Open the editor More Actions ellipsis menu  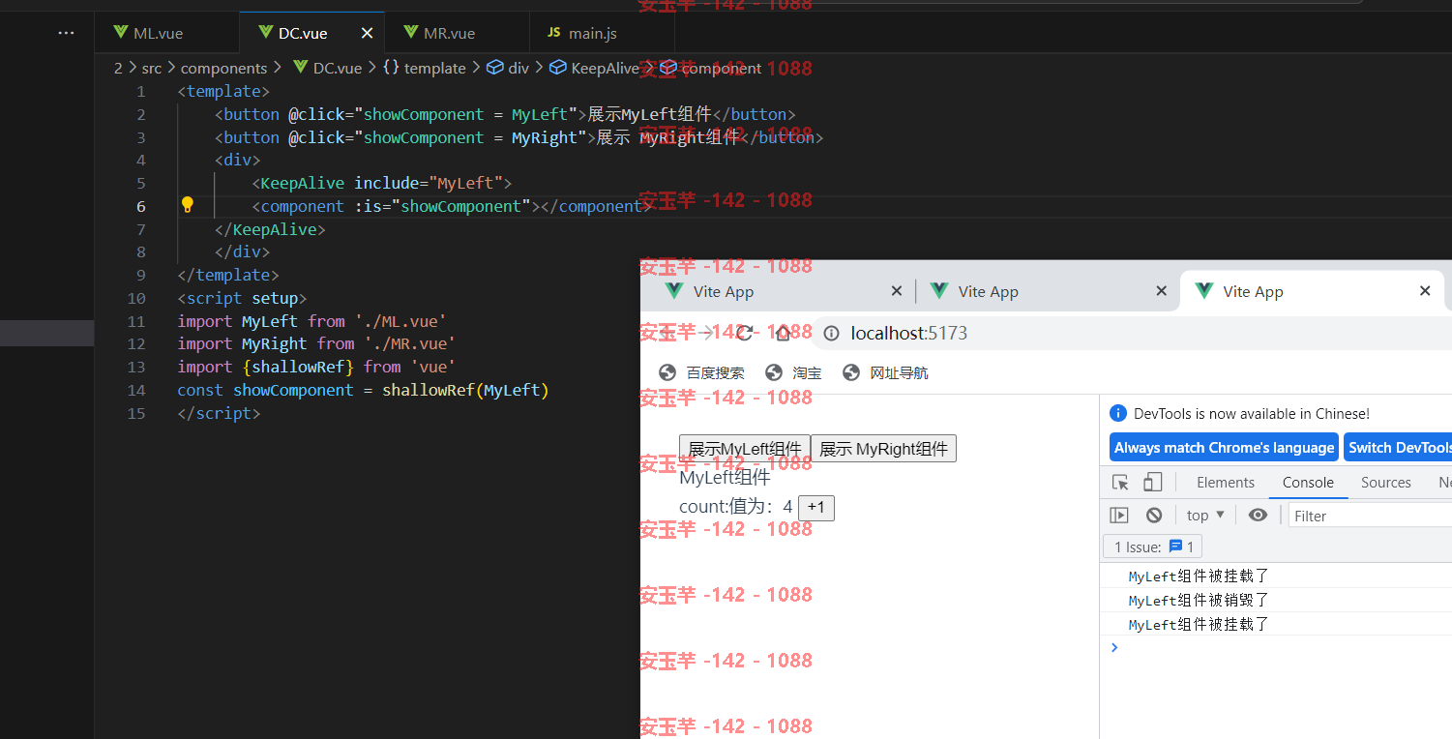pos(66,33)
